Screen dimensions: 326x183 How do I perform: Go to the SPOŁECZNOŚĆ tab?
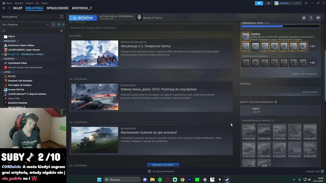pyautogui.click(x=58, y=8)
